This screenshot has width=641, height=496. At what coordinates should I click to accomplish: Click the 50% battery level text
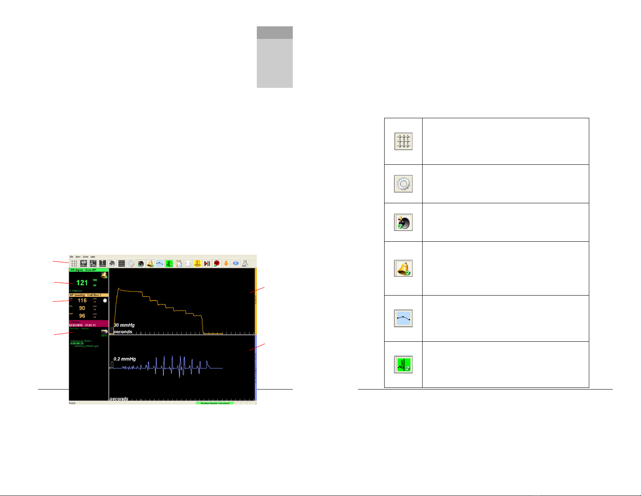pyautogui.click(x=104, y=336)
